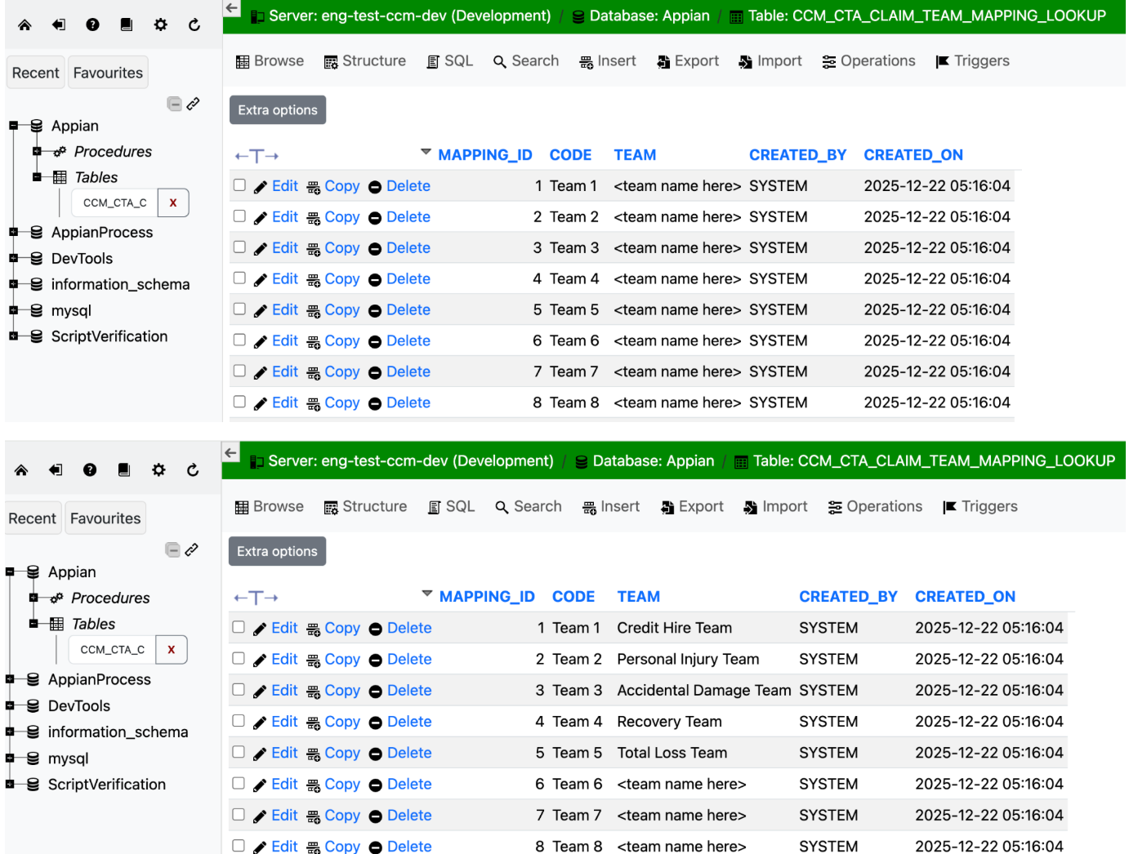This screenshot has width=1129, height=854.
Task: Click Extra options button in the top panel
Action: [x=278, y=110]
